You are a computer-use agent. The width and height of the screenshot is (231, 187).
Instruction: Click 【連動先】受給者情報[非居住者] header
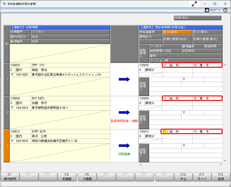click(x=181, y=27)
